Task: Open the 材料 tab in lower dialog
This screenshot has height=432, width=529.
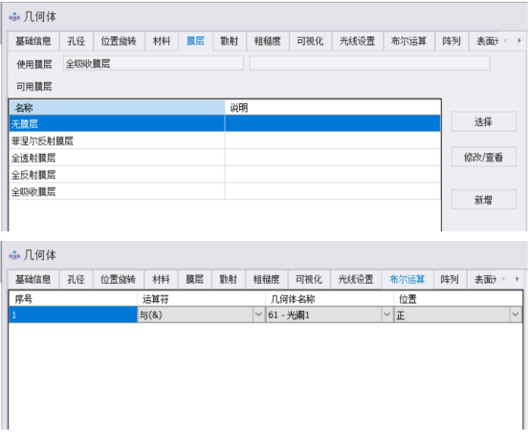Action: 161,279
